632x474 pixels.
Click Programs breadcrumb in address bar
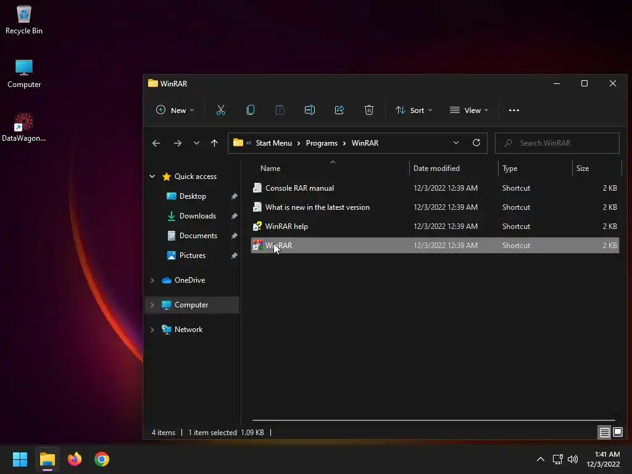(x=322, y=143)
